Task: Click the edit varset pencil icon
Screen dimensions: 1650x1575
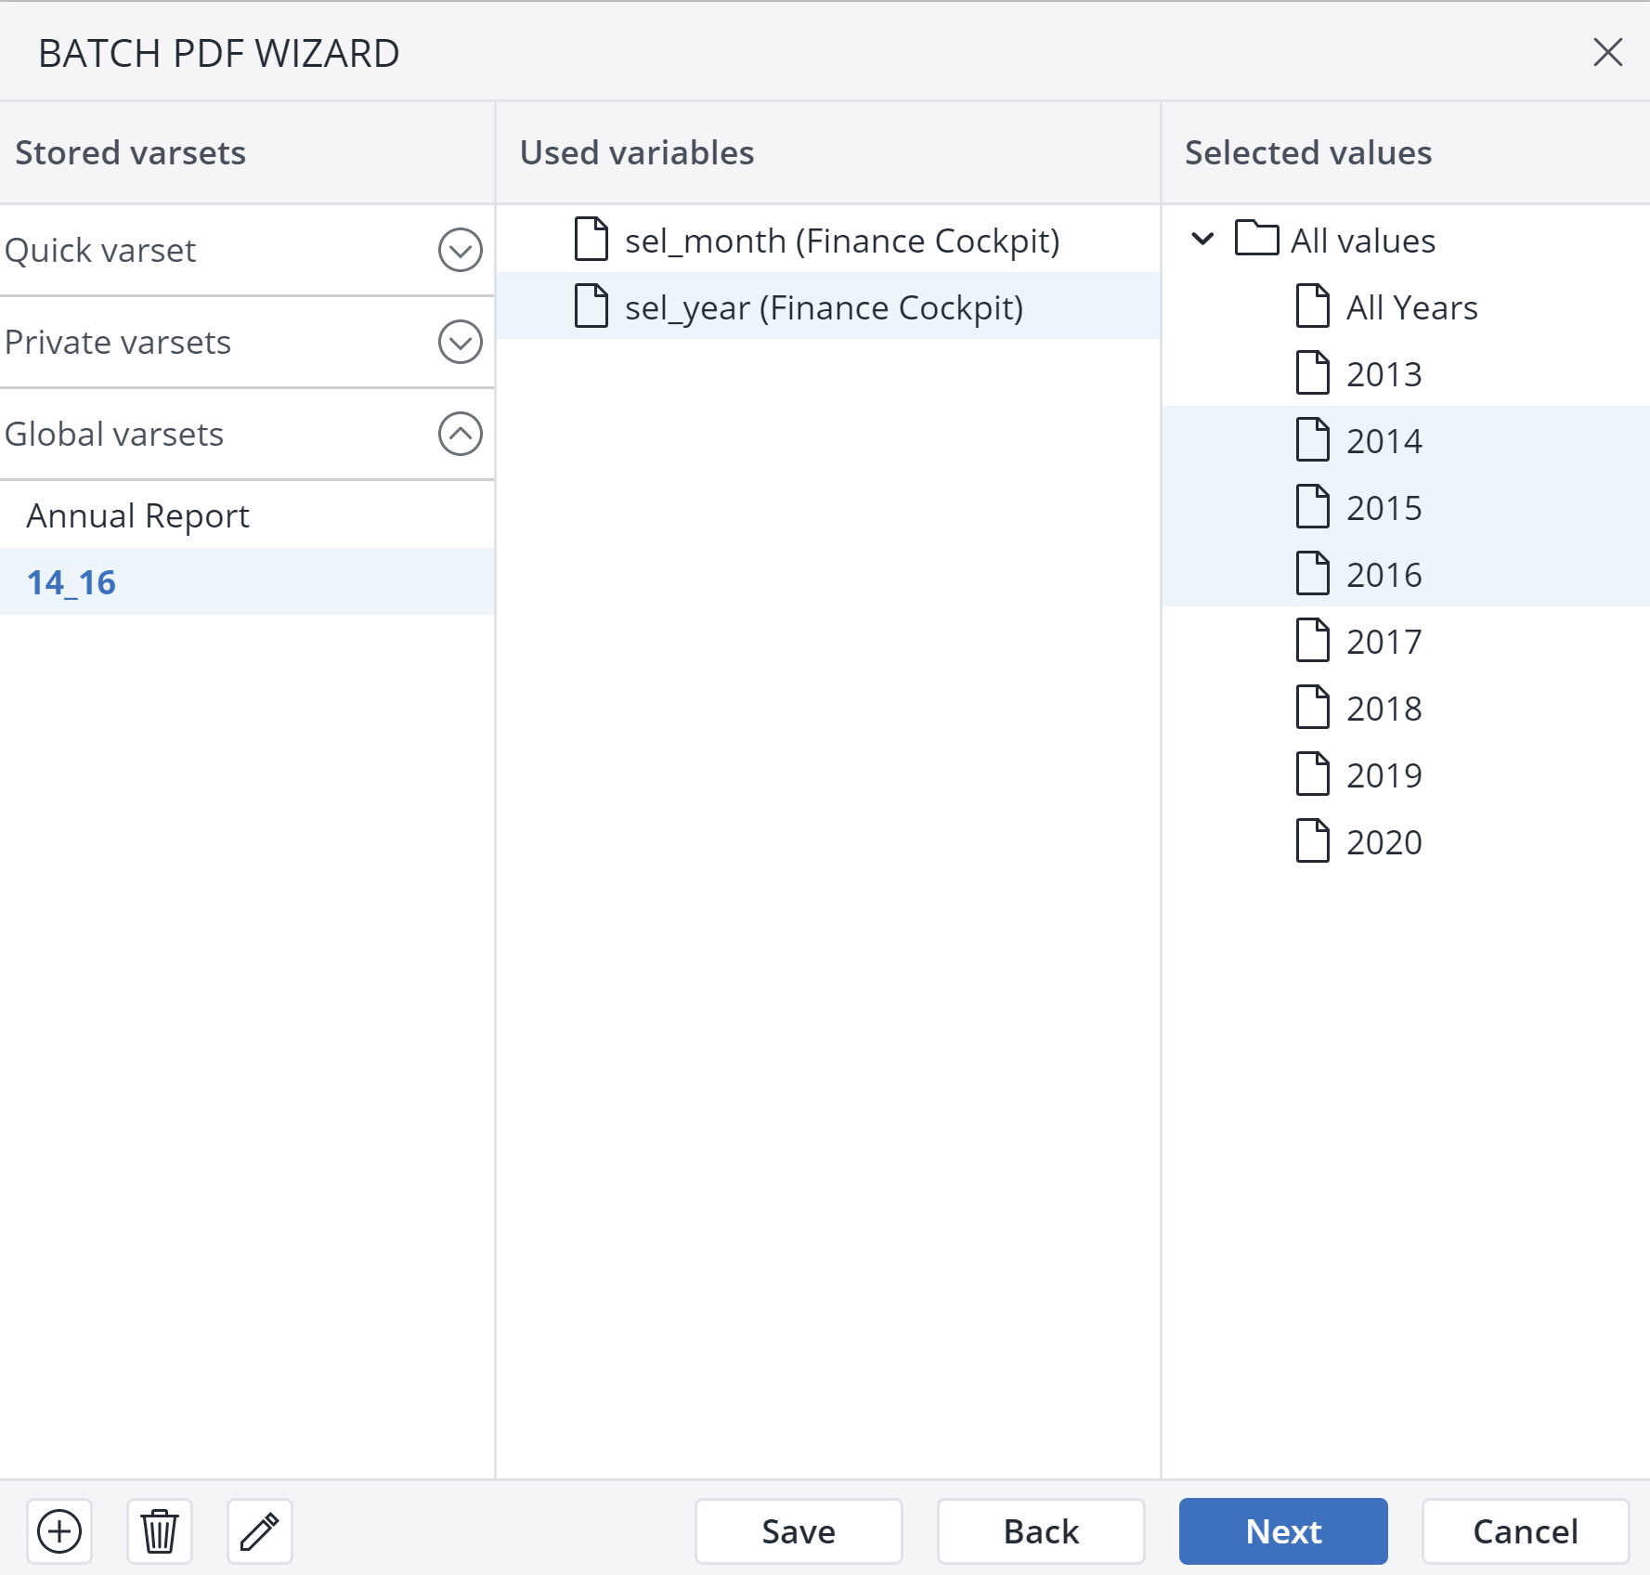Action: coord(259,1531)
